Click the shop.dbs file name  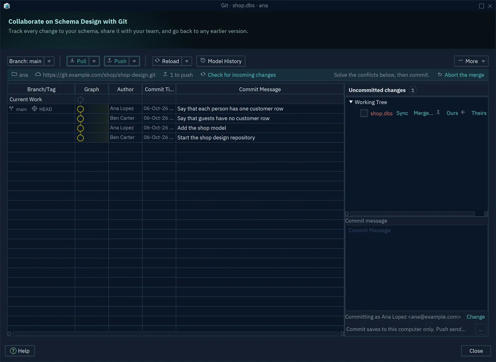(x=381, y=113)
